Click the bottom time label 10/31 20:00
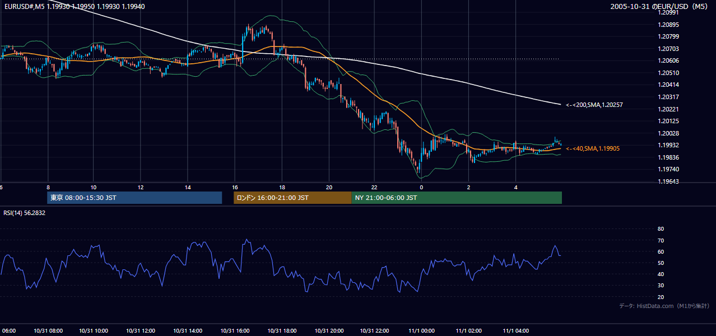The image size is (716, 336). [x=328, y=331]
